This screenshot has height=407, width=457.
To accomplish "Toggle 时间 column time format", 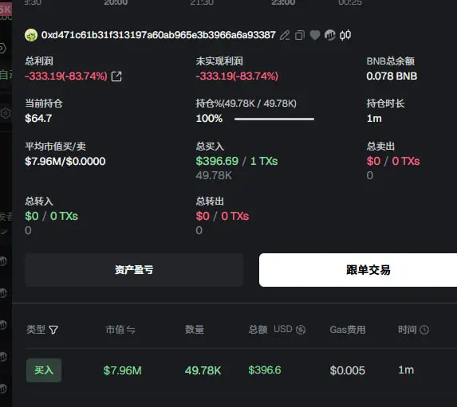I will coord(424,330).
